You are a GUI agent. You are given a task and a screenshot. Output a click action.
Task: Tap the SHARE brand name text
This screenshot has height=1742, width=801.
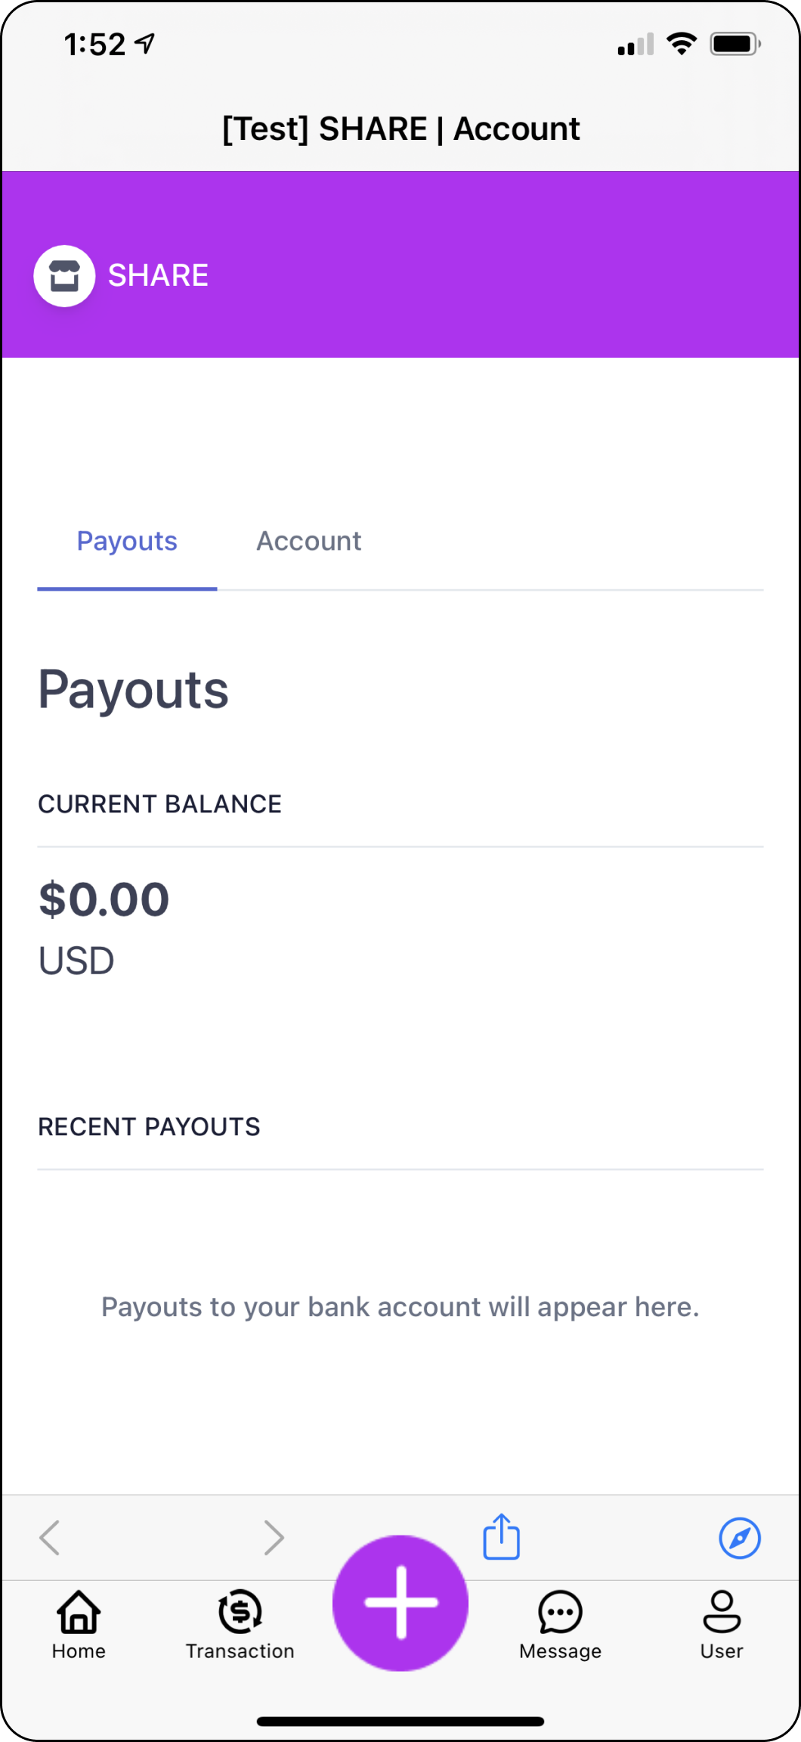(x=158, y=275)
